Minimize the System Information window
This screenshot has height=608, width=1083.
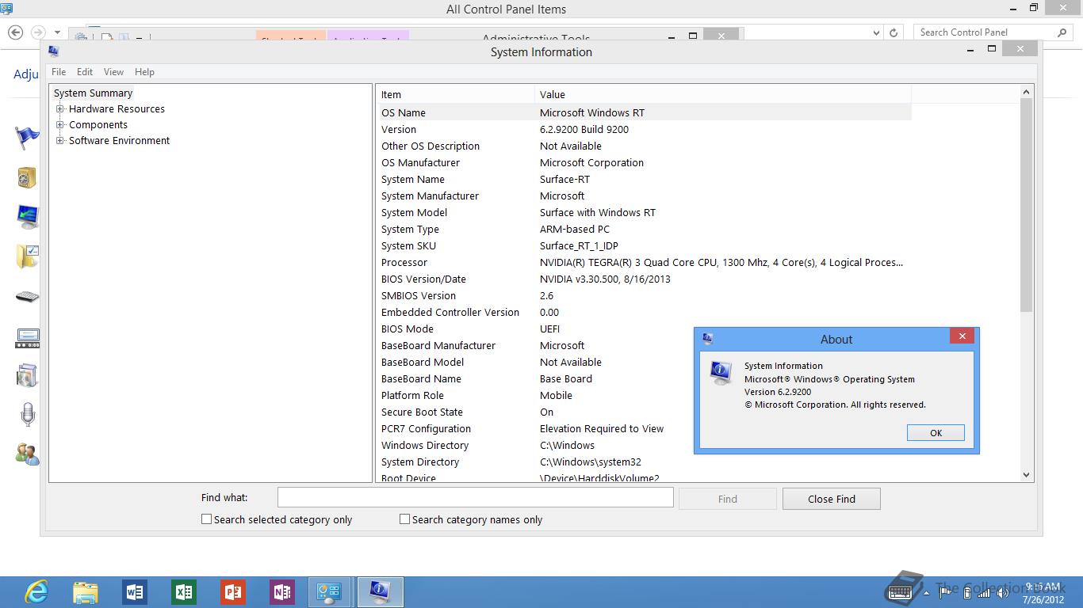(971, 49)
